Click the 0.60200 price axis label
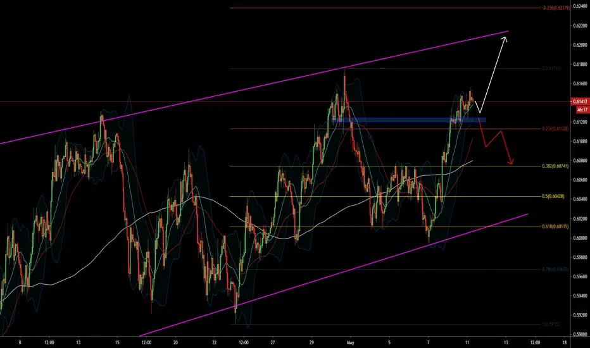 click(580, 218)
